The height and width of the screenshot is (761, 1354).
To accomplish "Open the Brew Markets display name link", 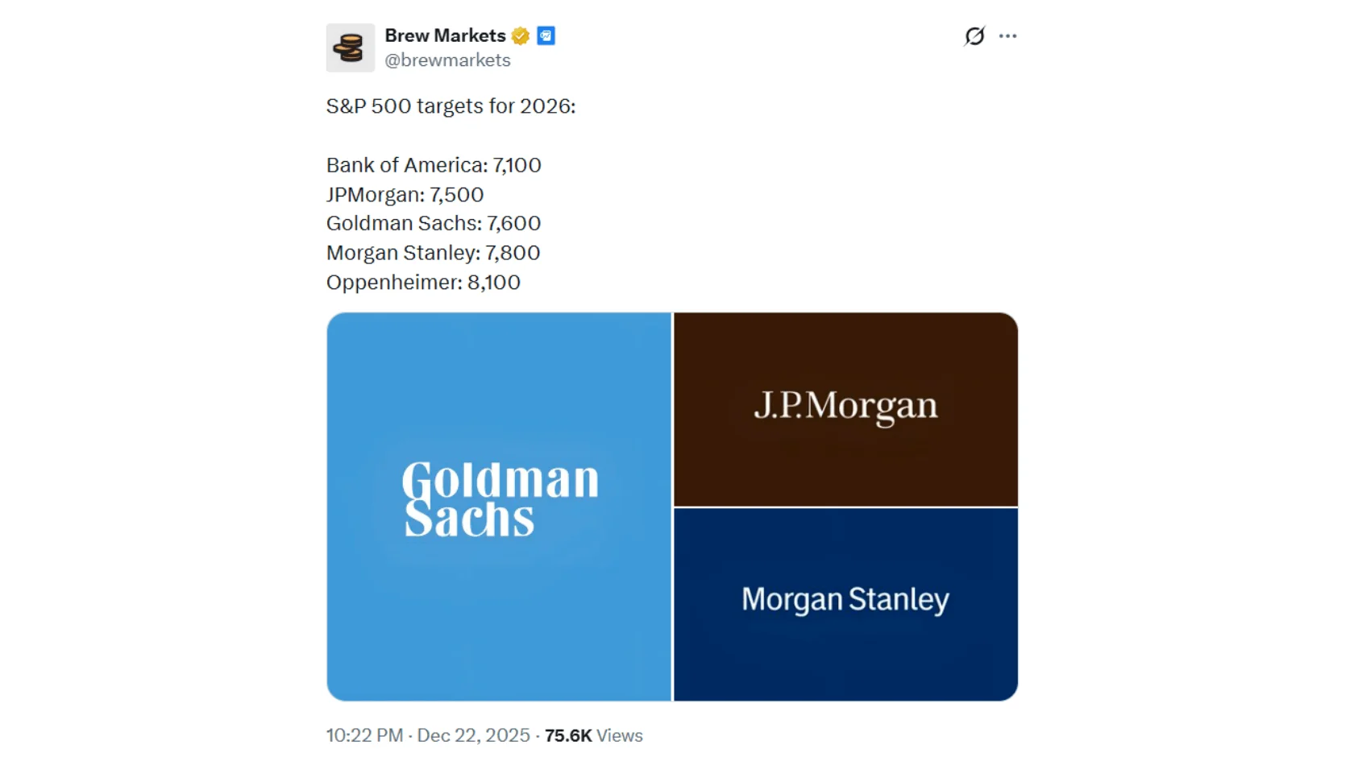I will click(445, 36).
